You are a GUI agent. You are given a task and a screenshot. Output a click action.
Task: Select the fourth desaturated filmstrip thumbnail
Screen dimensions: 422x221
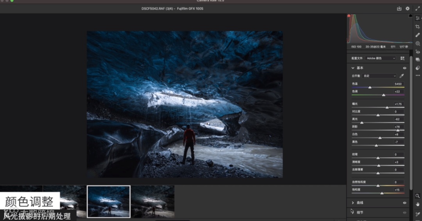153,201
